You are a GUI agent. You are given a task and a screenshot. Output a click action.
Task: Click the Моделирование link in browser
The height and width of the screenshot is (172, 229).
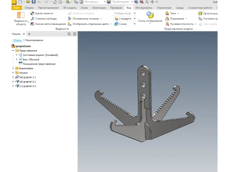(34, 40)
